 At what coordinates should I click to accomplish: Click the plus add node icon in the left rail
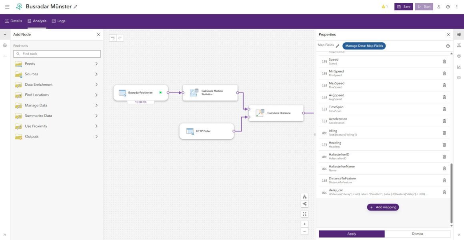pyautogui.click(x=5, y=35)
